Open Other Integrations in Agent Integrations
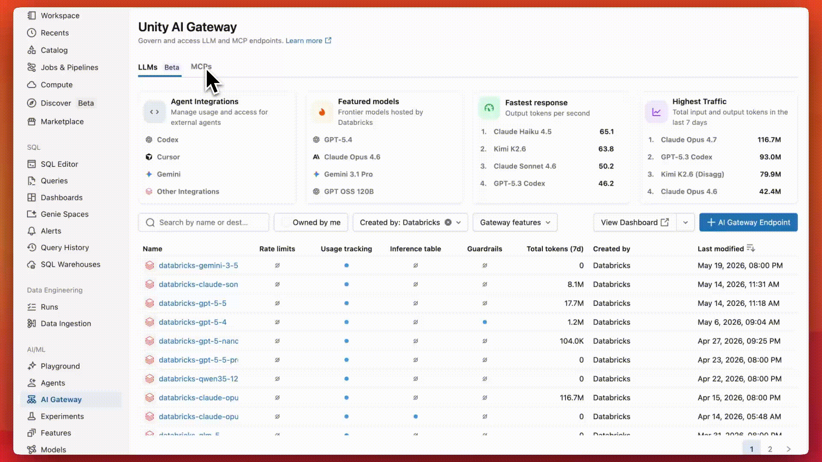The width and height of the screenshot is (822, 462). pyautogui.click(x=188, y=191)
